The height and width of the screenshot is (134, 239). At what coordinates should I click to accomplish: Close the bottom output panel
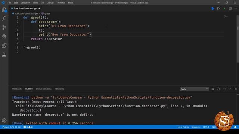pos(236,89)
